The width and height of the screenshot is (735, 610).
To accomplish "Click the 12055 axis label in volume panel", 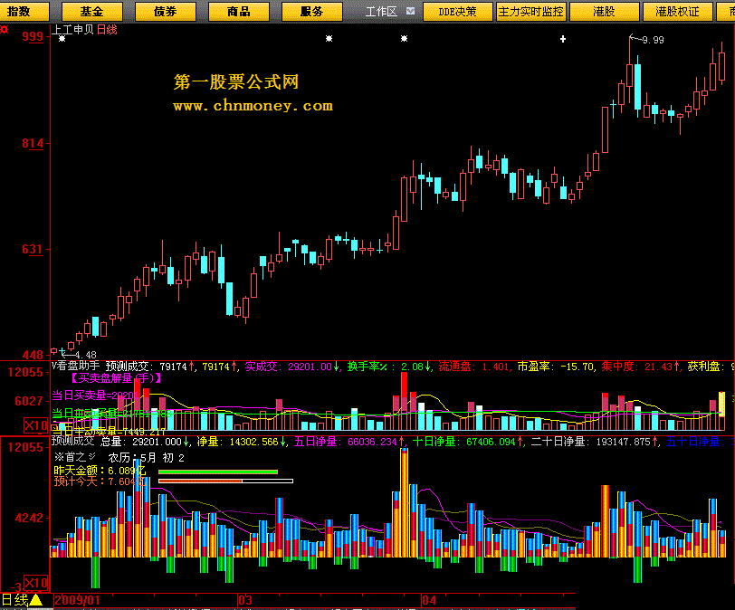I will (x=25, y=373).
